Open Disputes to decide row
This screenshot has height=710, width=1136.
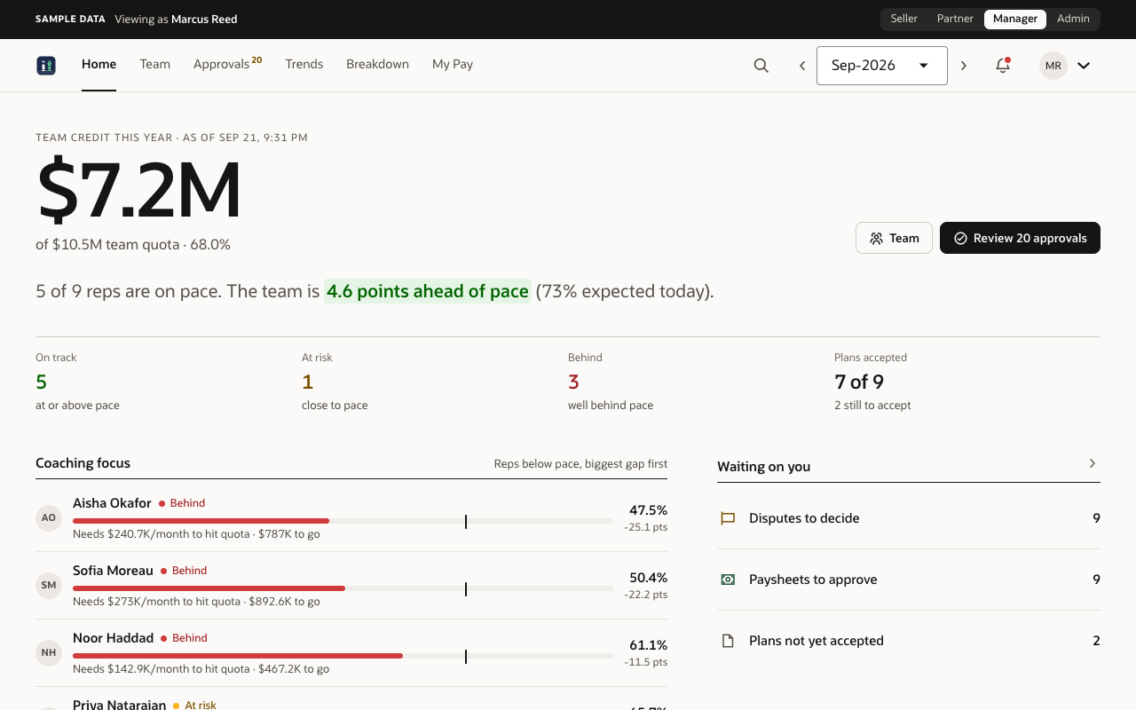tap(909, 518)
